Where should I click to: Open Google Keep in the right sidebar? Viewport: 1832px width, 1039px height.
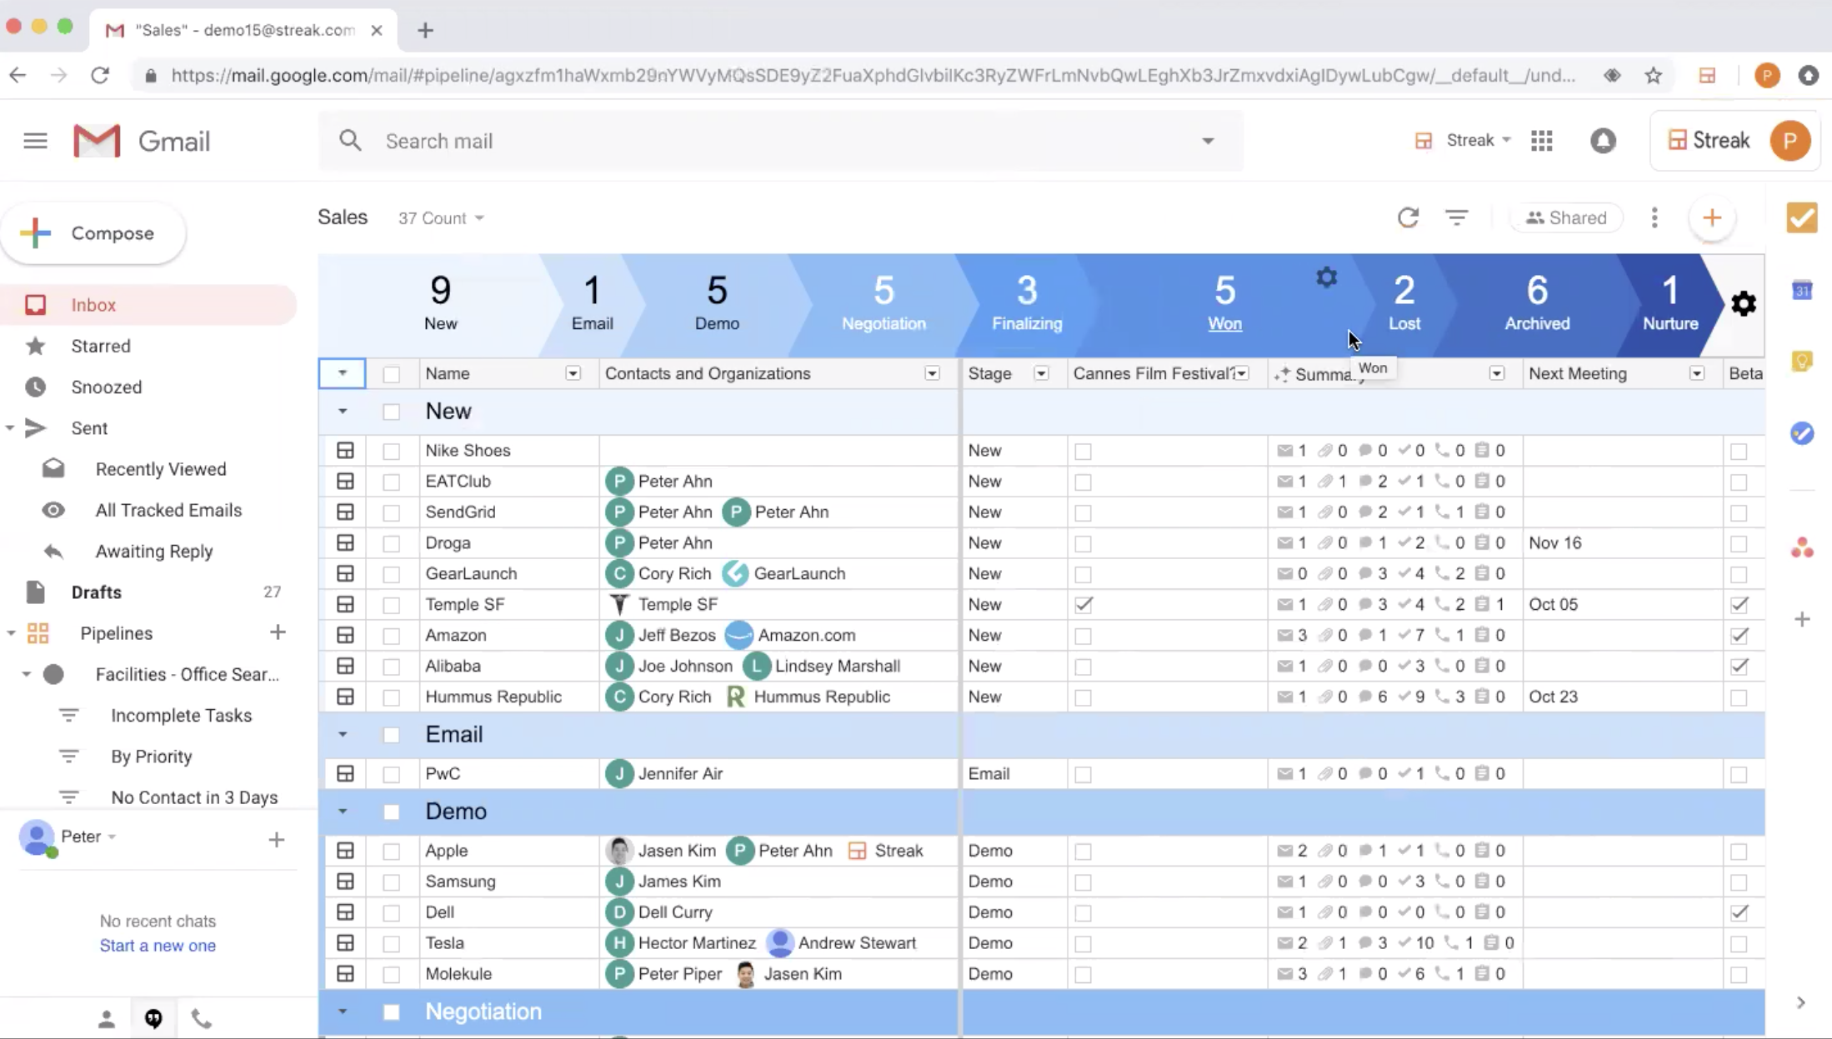(x=1803, y=361)
